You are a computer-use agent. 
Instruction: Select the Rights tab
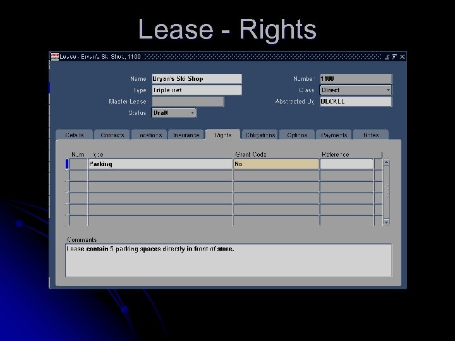pos(223,135)
